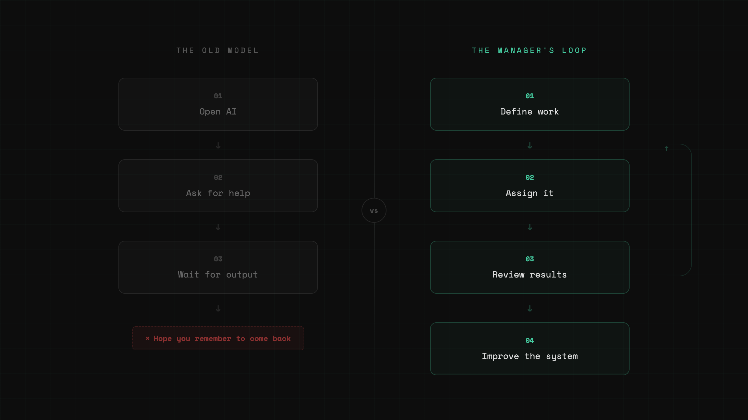748x420 pixels.
Task: Click the green '04' step number
Action: [530, 340]
